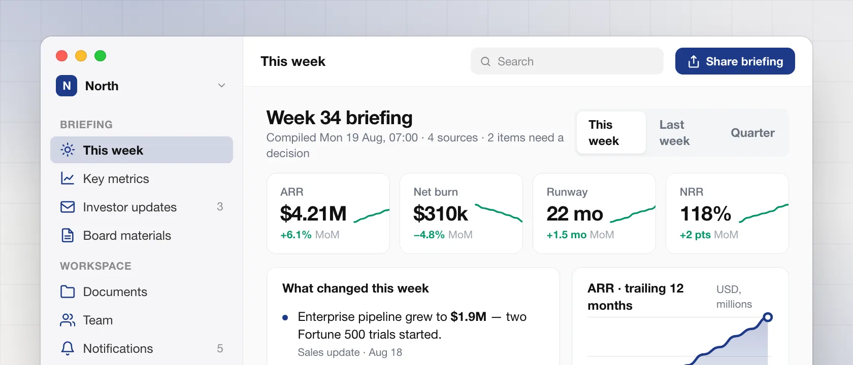Image resolution: width=853 pixels, height=365 pixels.
Task: Click the green fullscreen window button
Action: [101, 56]
